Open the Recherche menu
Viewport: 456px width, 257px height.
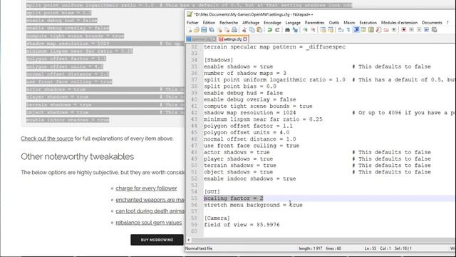point(229,22)
